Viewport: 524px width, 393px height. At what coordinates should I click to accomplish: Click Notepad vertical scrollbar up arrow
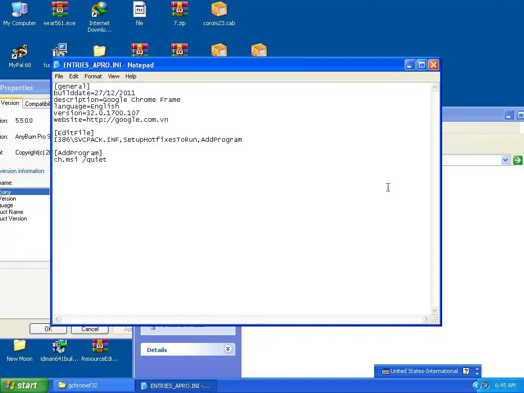click(435, 87)
